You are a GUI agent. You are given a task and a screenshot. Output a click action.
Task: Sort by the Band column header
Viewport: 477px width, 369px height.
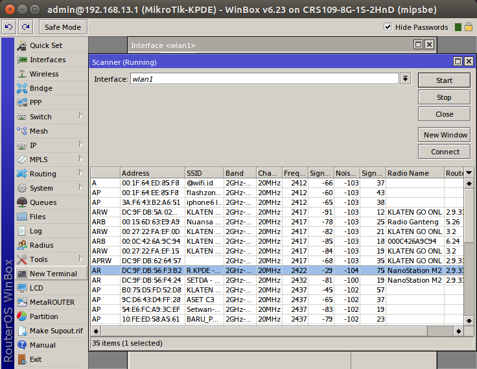click(x=240, y=173)
